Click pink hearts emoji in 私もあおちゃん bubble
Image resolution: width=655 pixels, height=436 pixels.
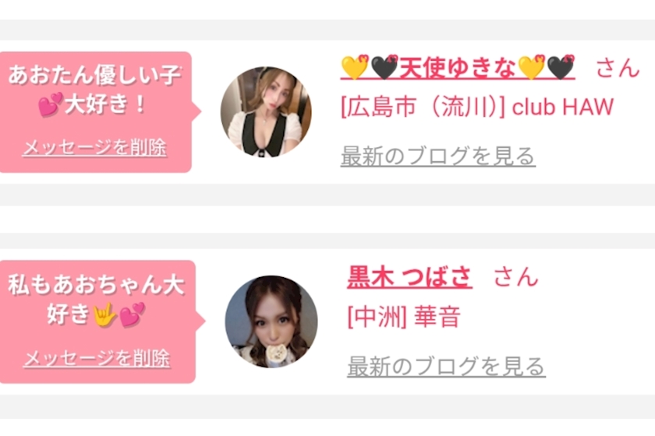coord(133,315)
